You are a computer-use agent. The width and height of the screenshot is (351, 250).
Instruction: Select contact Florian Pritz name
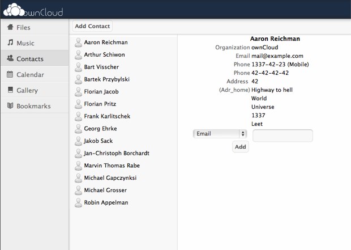(100, 104)
